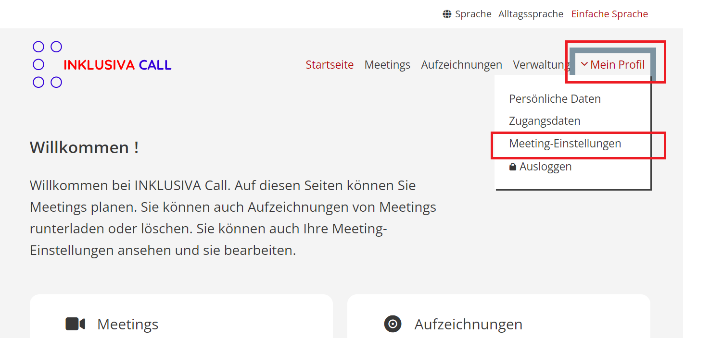This screenshot has height=338, width=723.
Task: Select Zugangsdaten from profile menu
Action: 545,121
